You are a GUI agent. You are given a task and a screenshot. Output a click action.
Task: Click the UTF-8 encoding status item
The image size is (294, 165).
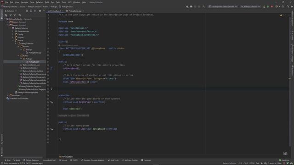252,163
